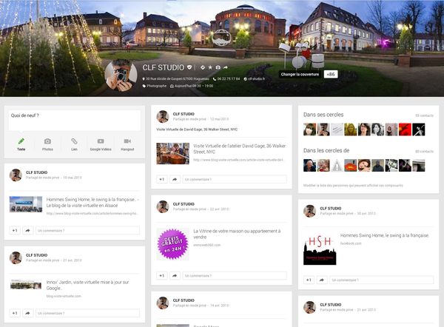This screenshot has height=327, width=444.
Task: Select the solid red avatar in Dans ses cercles
Action: pyautogui.click(x=405, y=129)
